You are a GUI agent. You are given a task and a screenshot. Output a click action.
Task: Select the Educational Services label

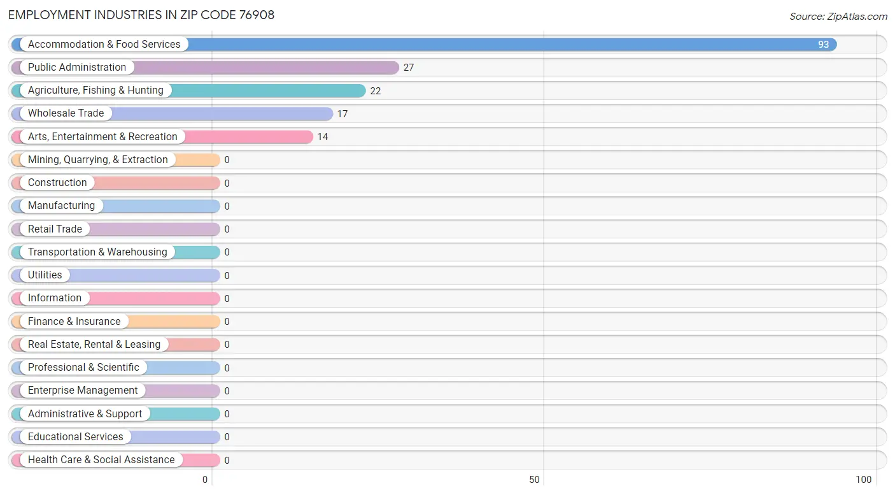(76, 437)
